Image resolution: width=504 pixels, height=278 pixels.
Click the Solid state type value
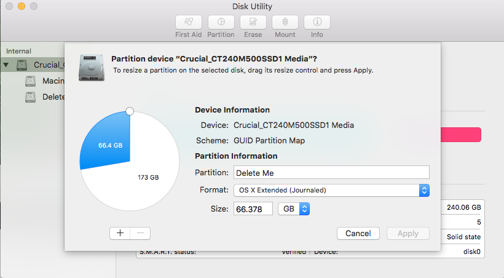pyautogui.click(x=464, y=237)
